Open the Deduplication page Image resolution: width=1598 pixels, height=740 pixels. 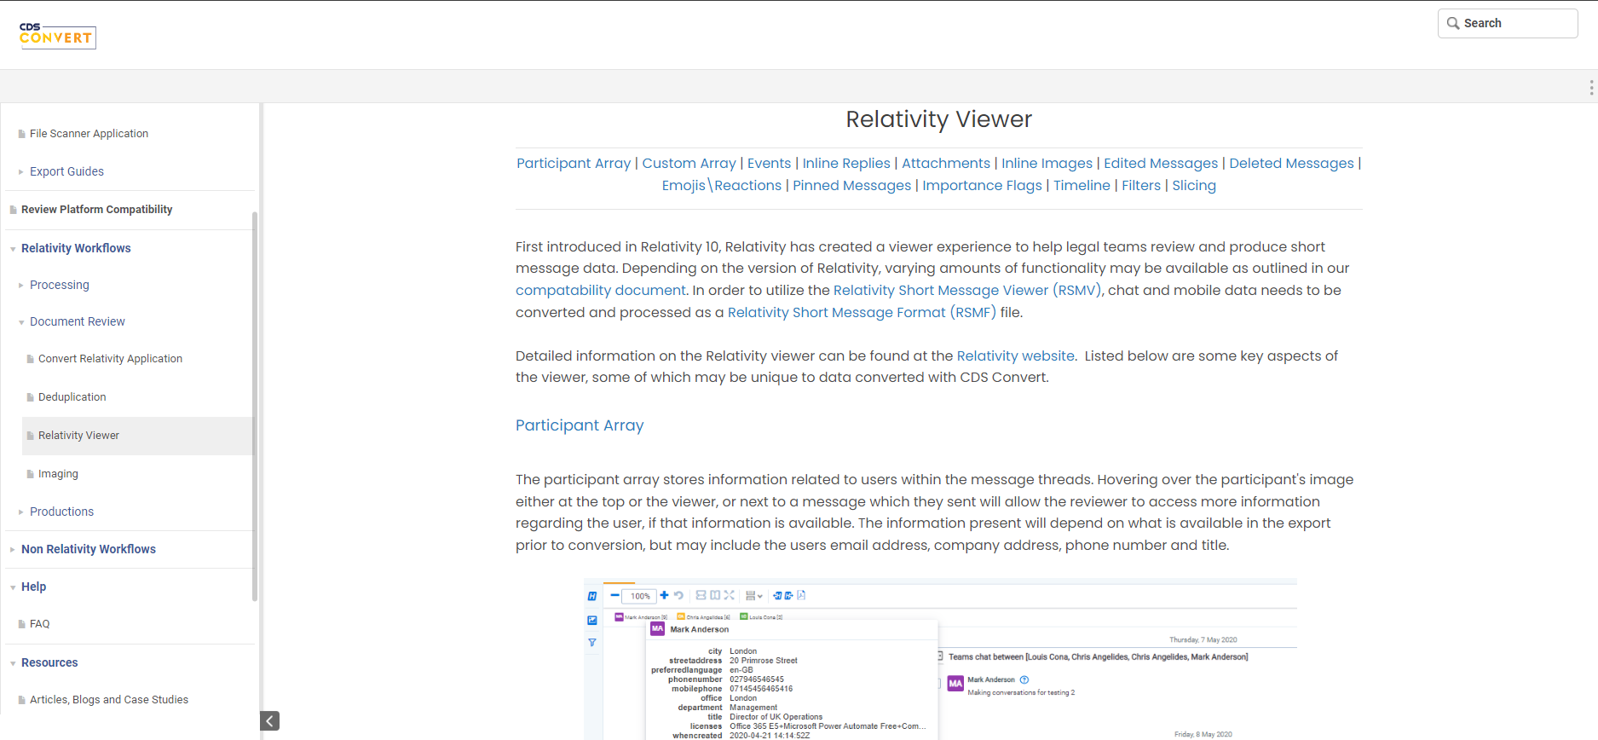(72, 397)
